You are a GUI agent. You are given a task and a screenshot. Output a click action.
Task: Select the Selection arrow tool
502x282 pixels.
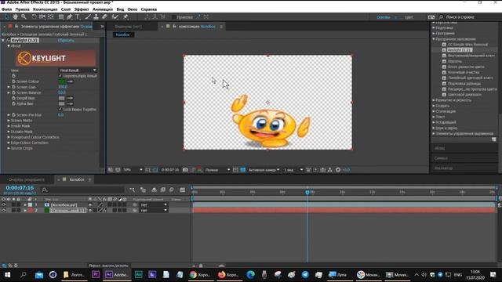coord(7,16)
